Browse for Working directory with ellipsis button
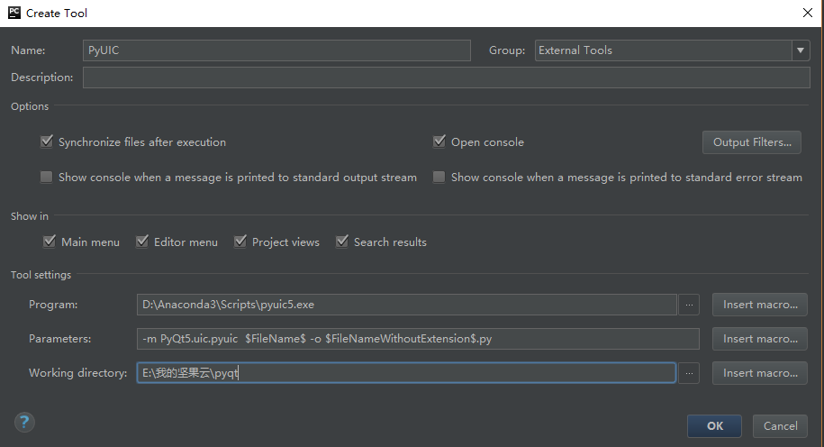This screenshot has width=824, height=447. [x=689, y=373]
